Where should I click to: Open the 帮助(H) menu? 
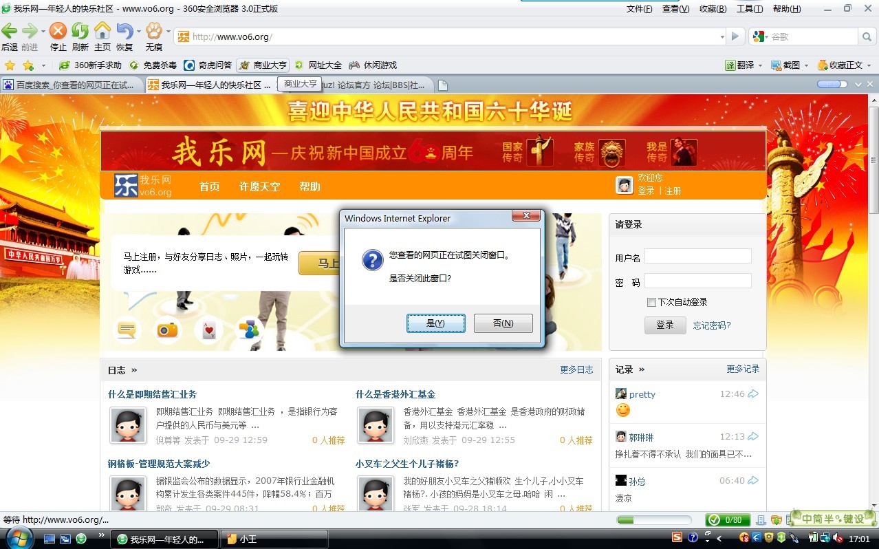[787, 9]
